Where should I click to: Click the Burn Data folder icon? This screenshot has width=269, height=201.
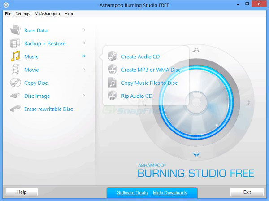click(16, 31)
